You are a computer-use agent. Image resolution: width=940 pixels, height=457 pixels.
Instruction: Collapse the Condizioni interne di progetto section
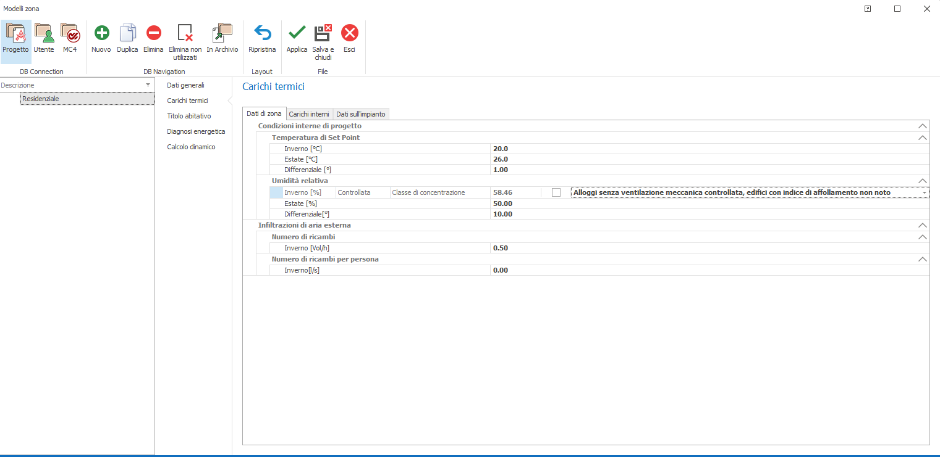tap(923, 126)
